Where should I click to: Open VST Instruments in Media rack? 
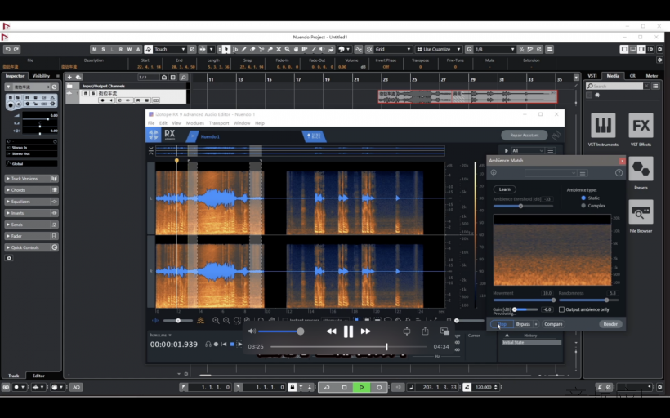pos(603,129)
